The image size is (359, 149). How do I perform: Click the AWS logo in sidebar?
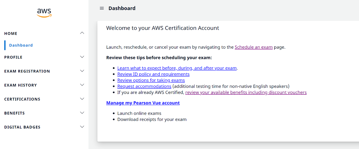44,12
